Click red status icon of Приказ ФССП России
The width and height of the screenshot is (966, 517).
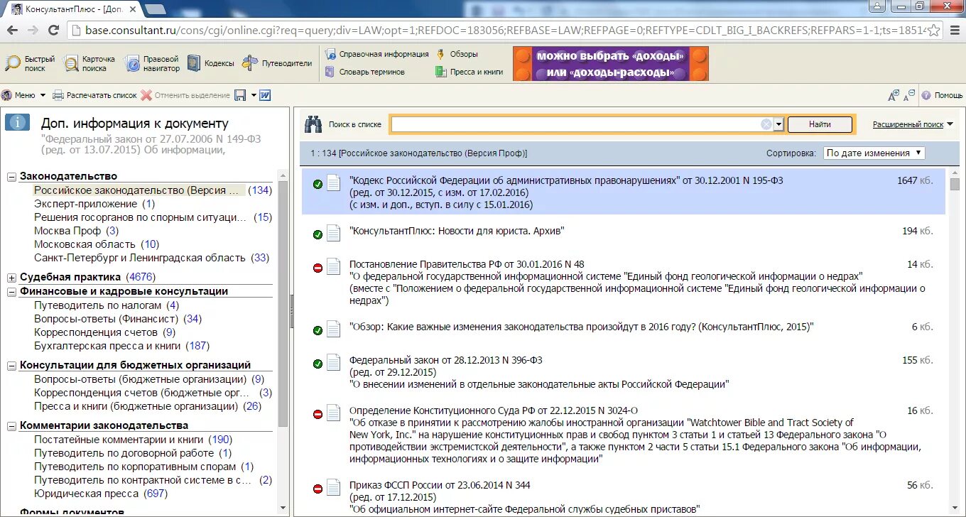tap(318, 489)
